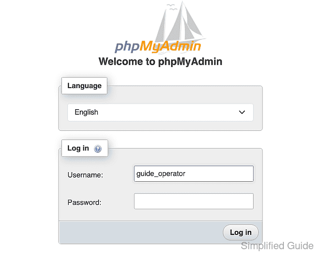Click the Log in legend heading

[x=78, y=148]
